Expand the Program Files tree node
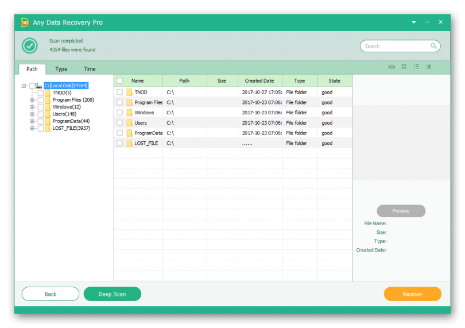This screenshot has width=465, height=328. [32, 100]
